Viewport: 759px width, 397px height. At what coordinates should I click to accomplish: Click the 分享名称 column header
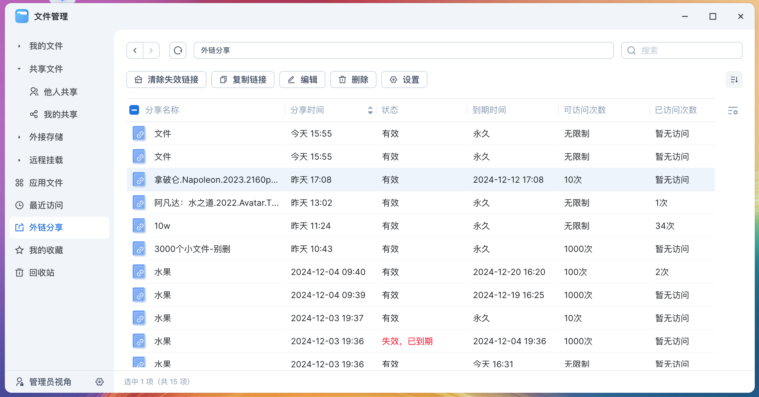coord(162,110)
